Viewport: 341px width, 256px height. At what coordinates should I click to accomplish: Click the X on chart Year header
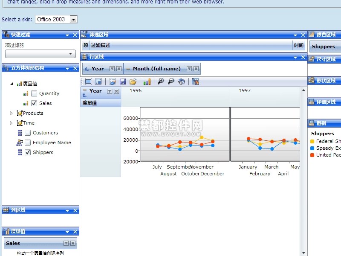[x=116, y=91]
